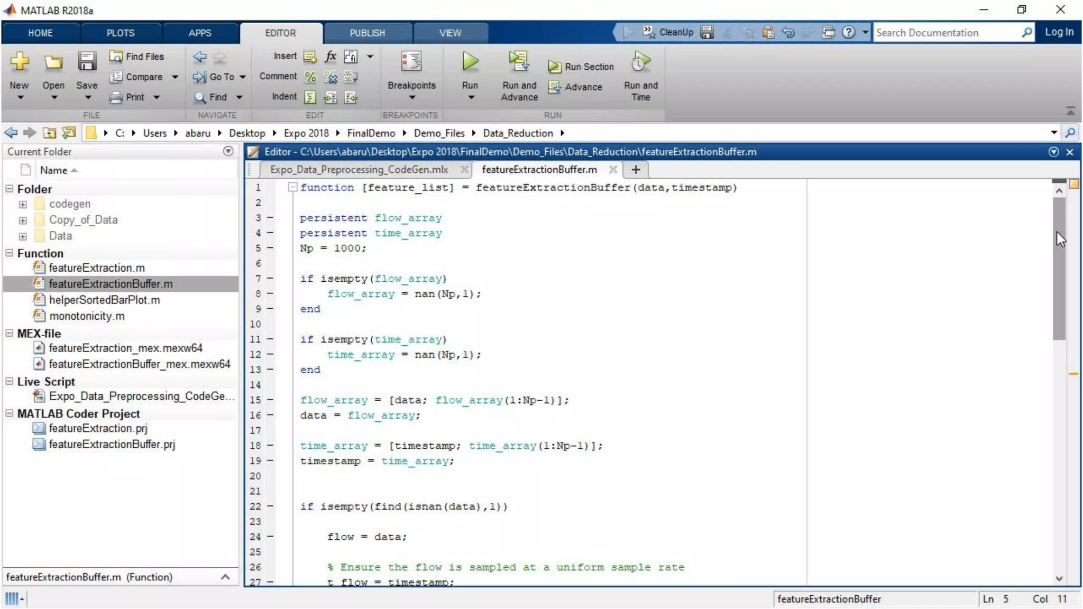This screenshot has height=609, width=1083.
Task: Go back with the navigate backward arrow
Action: [11, 133]
